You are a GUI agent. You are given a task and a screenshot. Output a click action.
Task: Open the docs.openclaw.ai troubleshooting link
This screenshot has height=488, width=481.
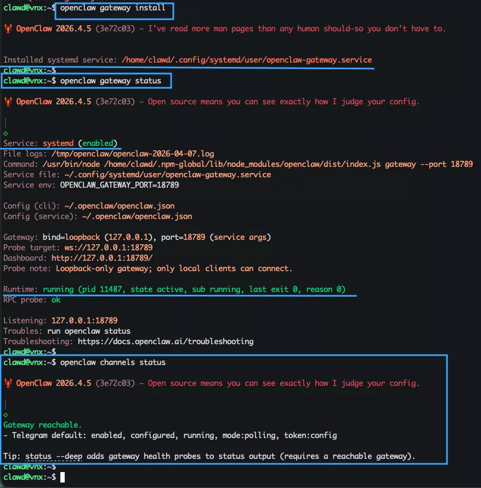pos(165,341)
